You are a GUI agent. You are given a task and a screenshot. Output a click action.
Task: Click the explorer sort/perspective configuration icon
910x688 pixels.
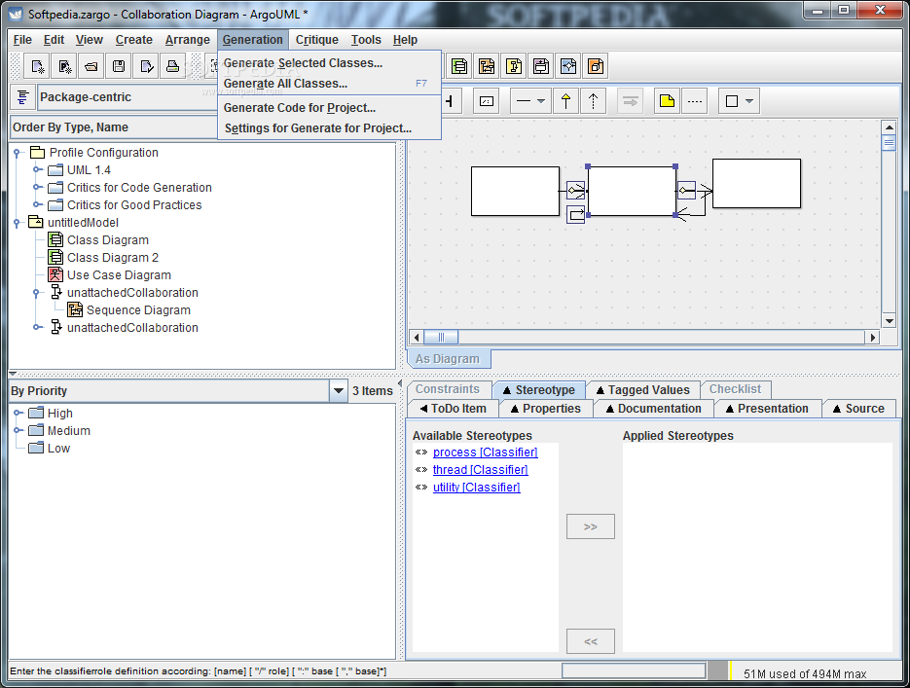pyautogui.click(x=22, y=97)
